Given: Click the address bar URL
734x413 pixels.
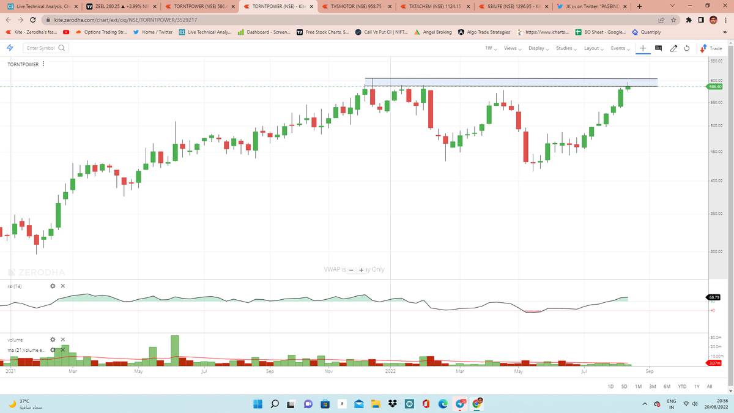Looking at the screenshot, I should 125,20.
